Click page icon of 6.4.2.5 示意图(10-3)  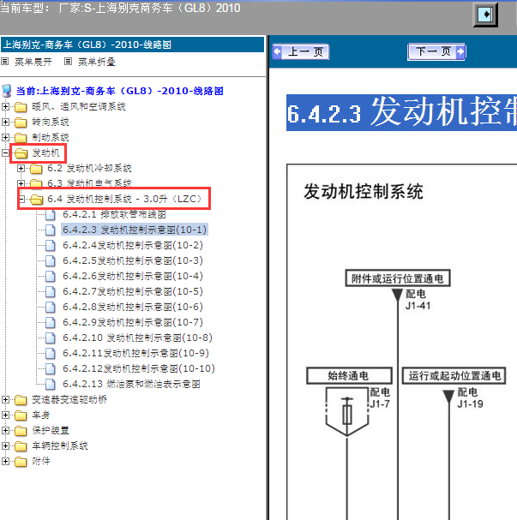click(50, 261)
